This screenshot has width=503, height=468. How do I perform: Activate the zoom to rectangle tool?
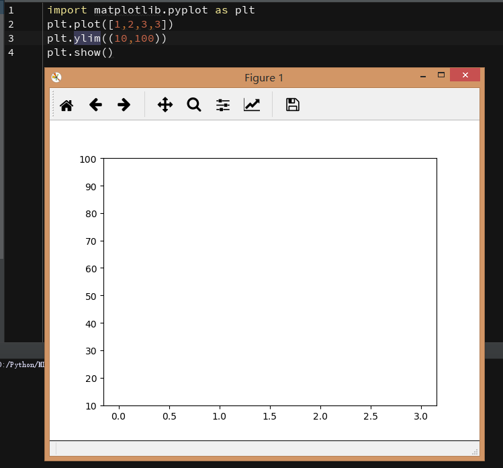tap(194, 105)
